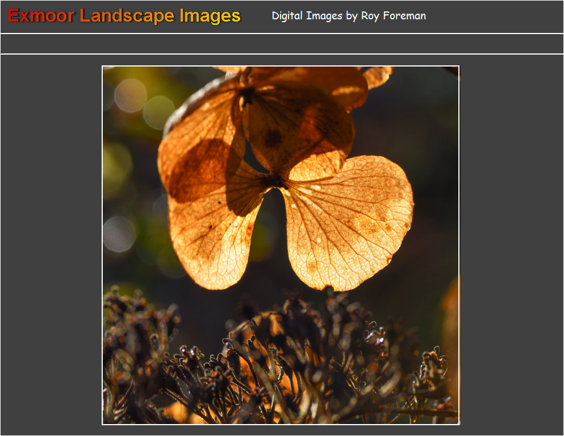Click the lower left petal in the photo
Viewport: 564px width, 436px height.
210,239
